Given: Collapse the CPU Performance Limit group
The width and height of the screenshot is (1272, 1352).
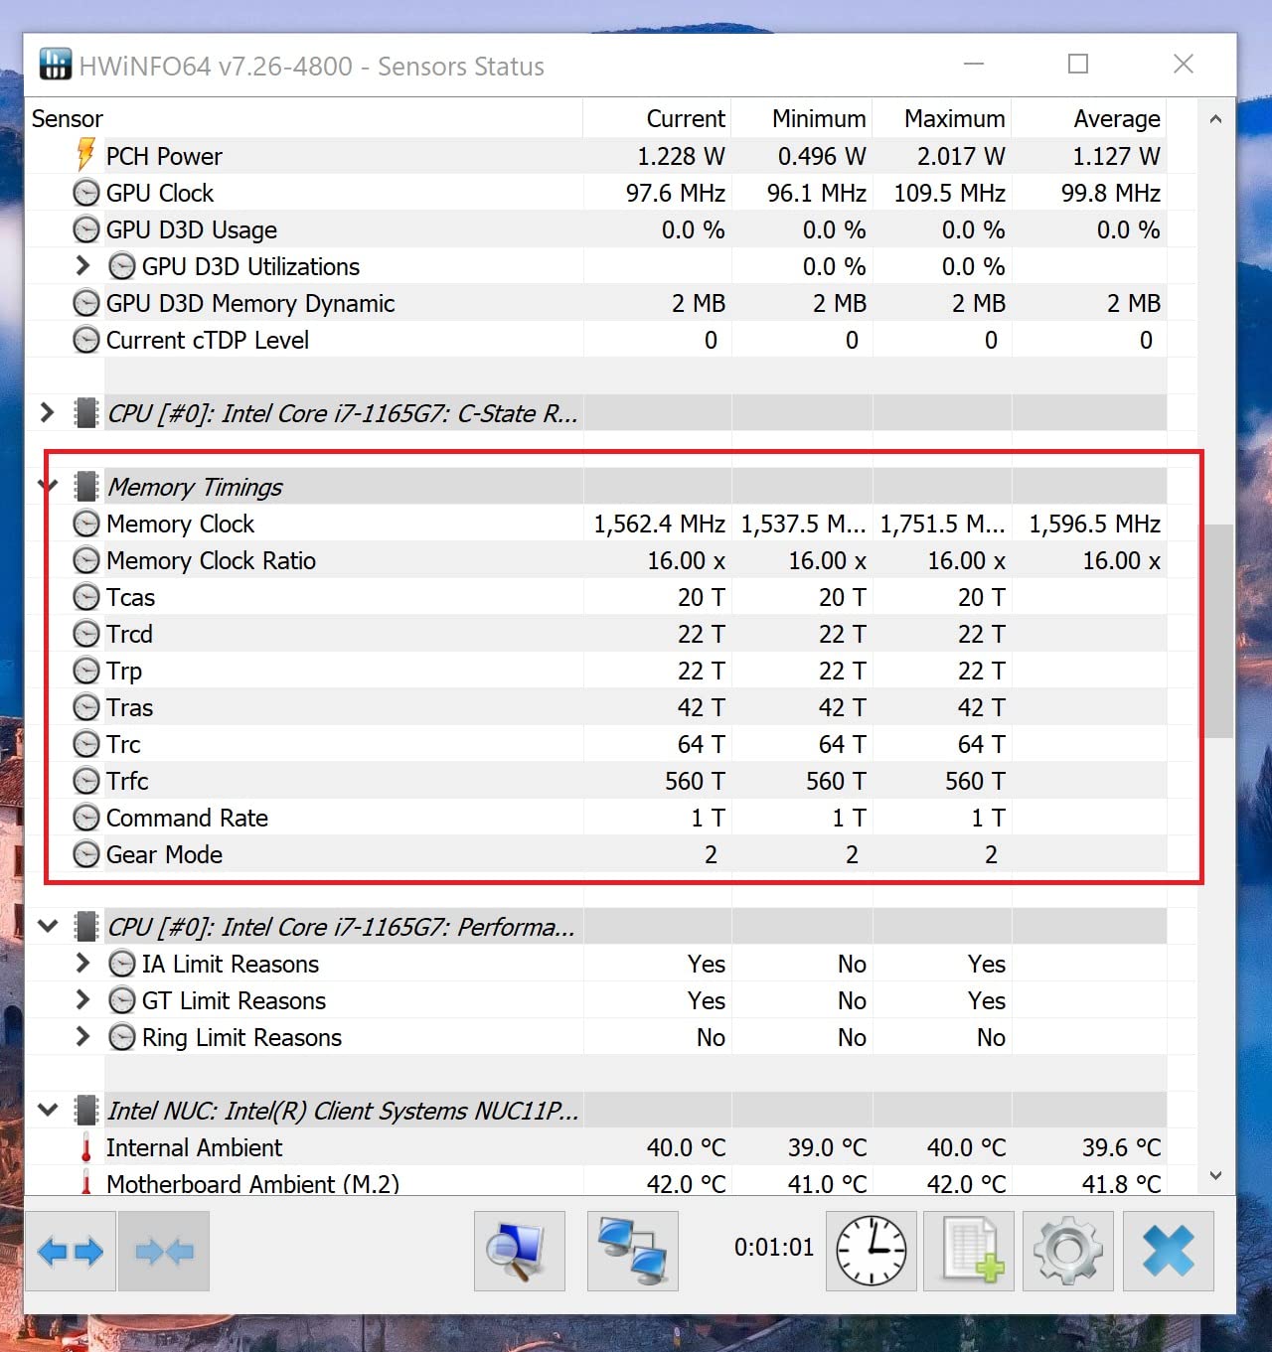Looking at the screenshot, I should [47, 927].
